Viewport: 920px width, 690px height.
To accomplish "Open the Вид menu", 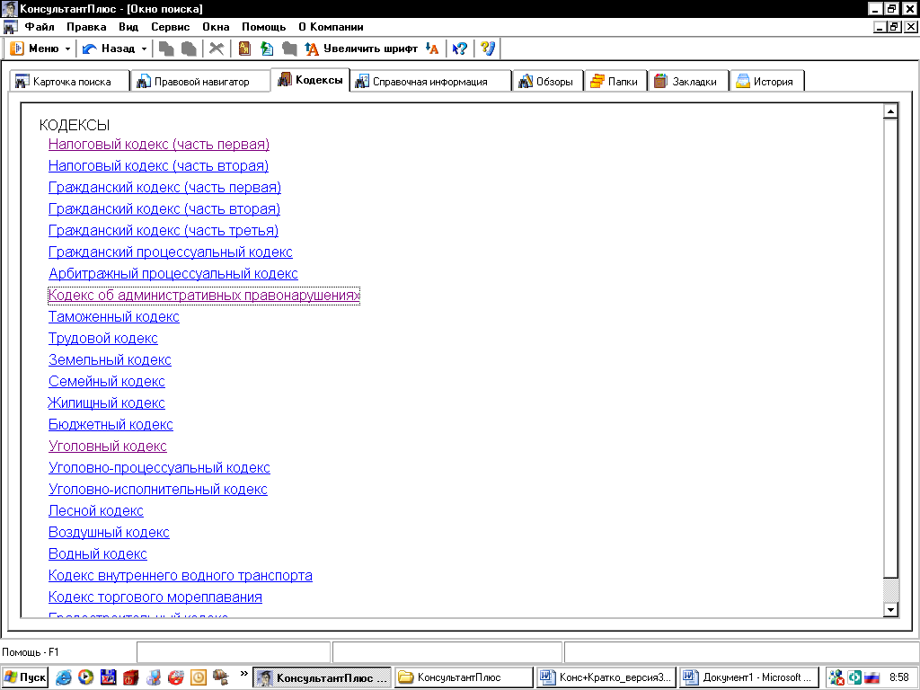I will [128, 27].
